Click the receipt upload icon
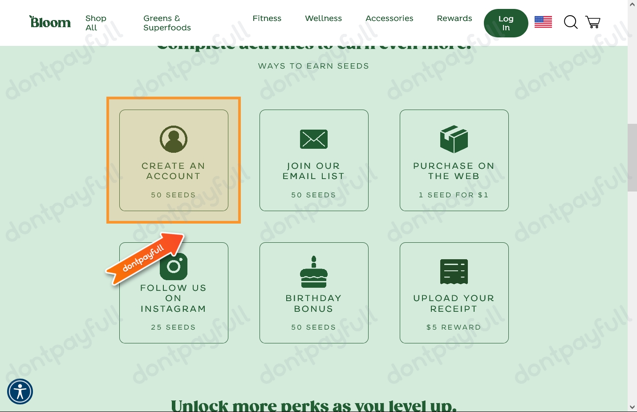Viewport: 637px width, 412px height. point(454,271)
